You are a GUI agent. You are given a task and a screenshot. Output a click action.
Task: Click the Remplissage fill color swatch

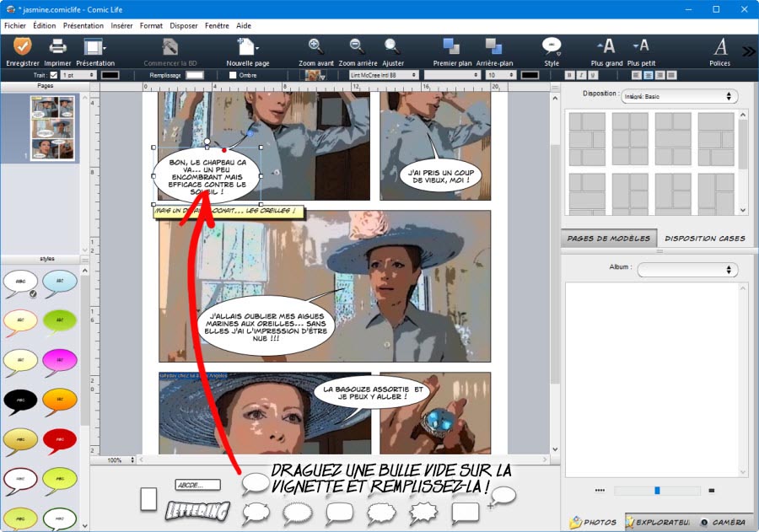(x=195, y=75)
